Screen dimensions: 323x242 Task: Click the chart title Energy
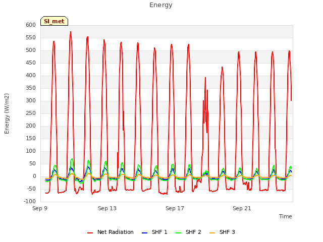(161, 5)
